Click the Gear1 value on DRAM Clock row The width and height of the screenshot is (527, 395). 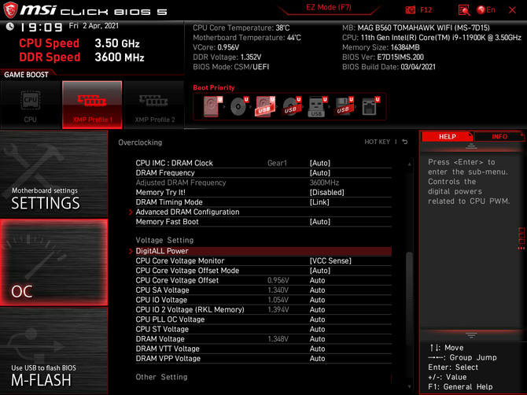(x=278, y=163)
